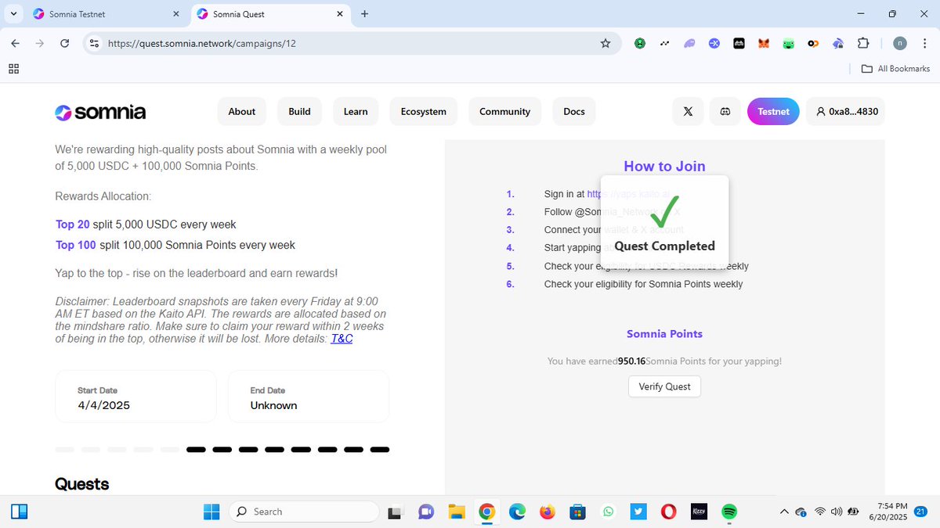Reload the page
The height and width of the screenshot is (528, 940).
click(x=65, y=44)
